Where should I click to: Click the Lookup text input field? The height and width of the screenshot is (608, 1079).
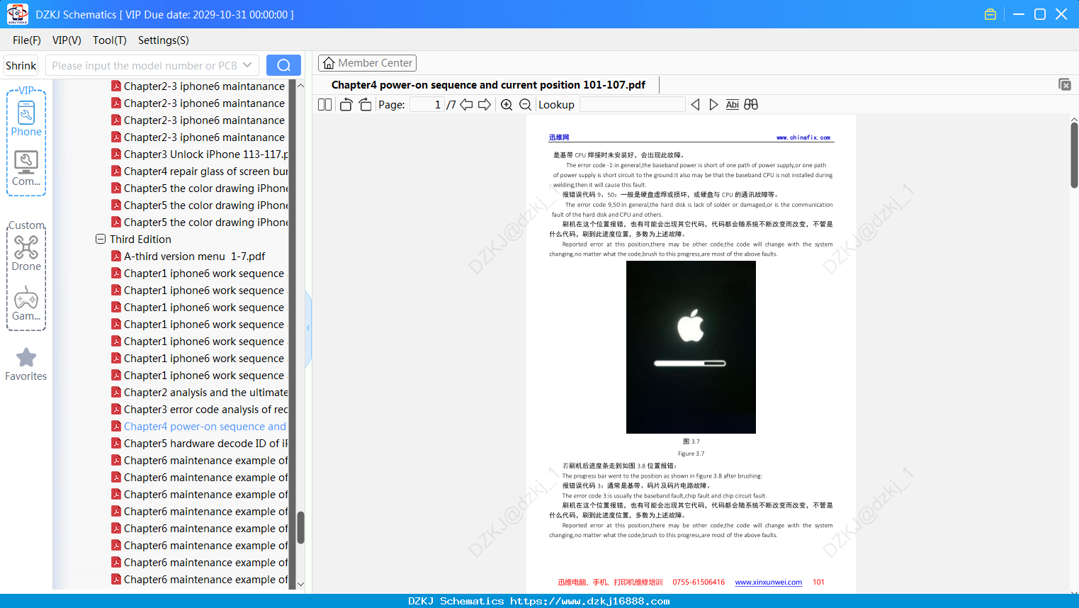633,105
